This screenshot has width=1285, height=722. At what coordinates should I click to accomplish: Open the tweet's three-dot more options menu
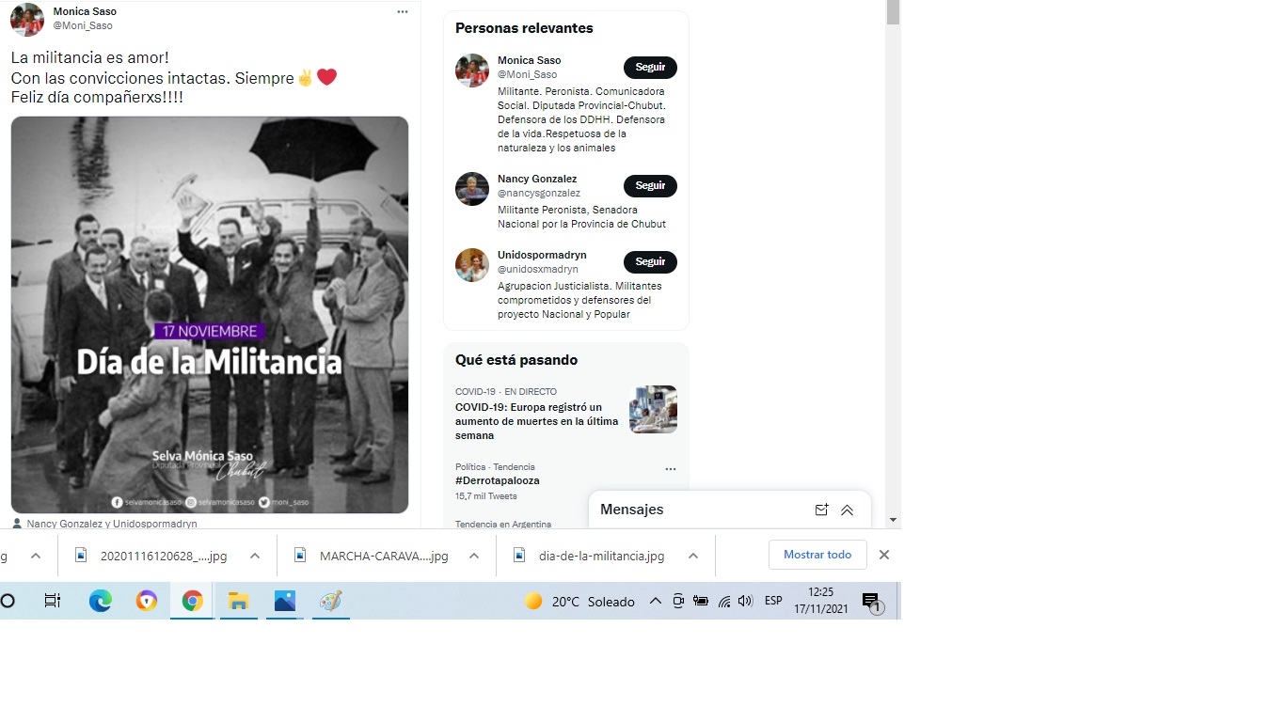[x=403, y=12]
